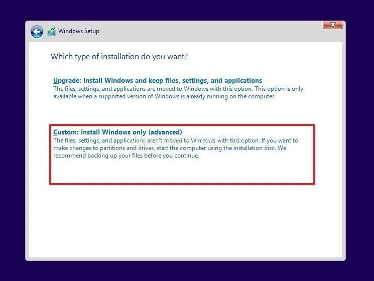The image size is (374, 281).
Task: Click the Windows Setup title text
Action: [79, 31]
